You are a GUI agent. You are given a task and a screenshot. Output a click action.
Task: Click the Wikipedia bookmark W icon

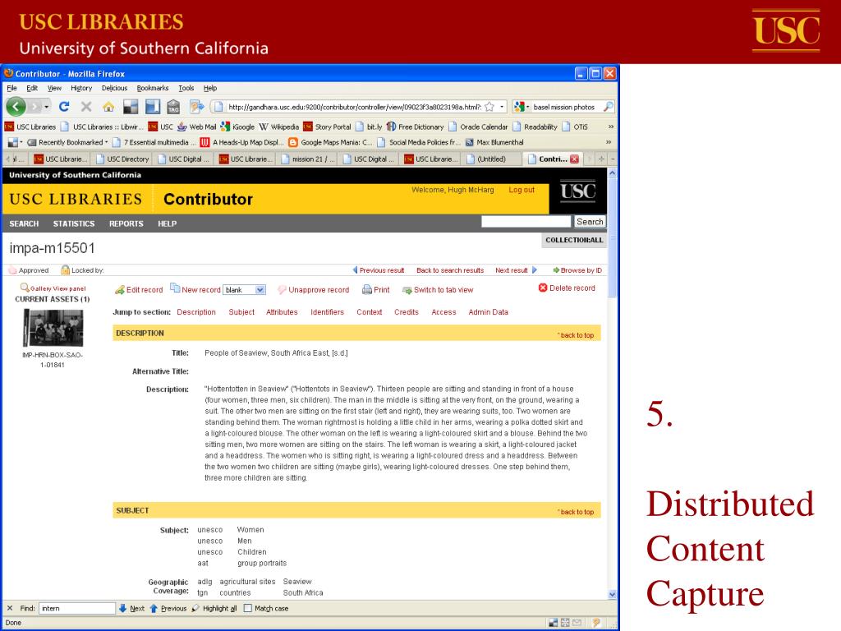264,127
